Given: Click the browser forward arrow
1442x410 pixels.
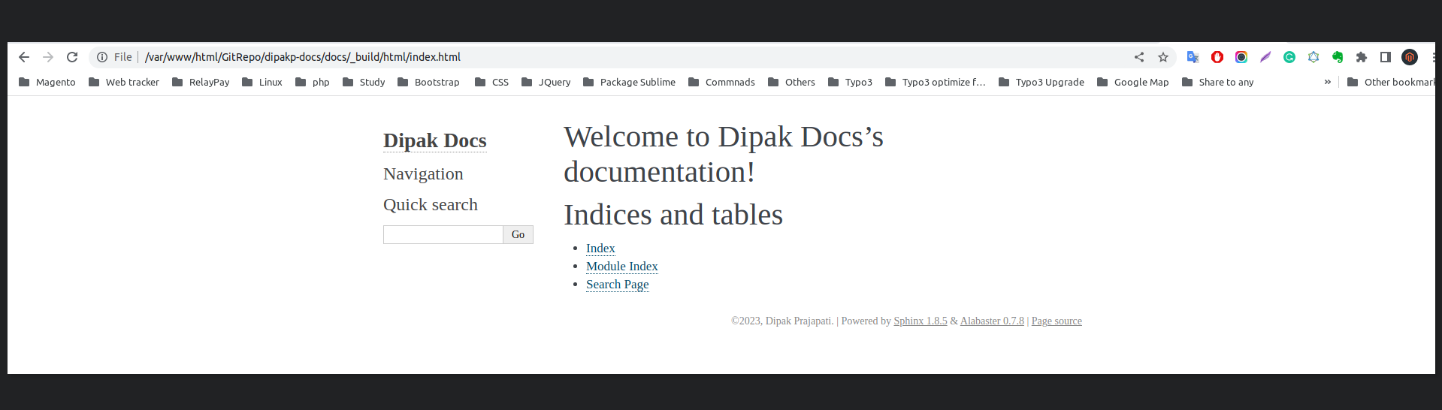Looking at the screenshot, I should coord(48,57).
